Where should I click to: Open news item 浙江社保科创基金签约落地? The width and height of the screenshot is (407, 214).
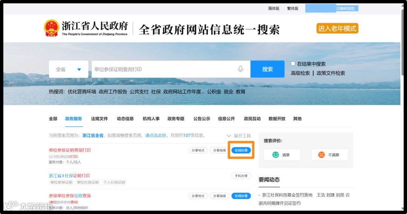pos(287,195)
